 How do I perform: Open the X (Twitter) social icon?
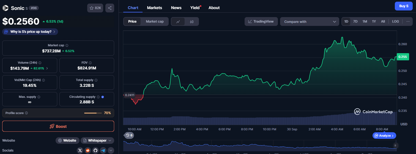[x=80, y=150]
